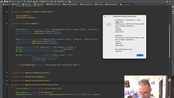Minimize the editor area via minimize icon
The height and width of the screenshot is (98, 174).
[168, 4]
